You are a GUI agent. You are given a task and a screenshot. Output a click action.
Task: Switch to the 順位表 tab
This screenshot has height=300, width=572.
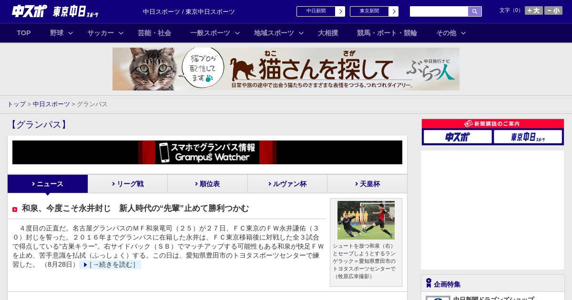pyautogui.click(x=207, y=184)
